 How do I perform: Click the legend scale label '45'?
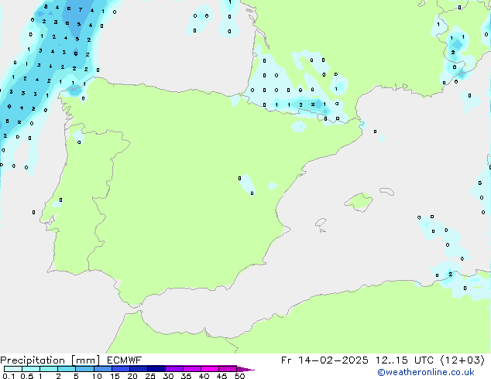pos(221,376)
